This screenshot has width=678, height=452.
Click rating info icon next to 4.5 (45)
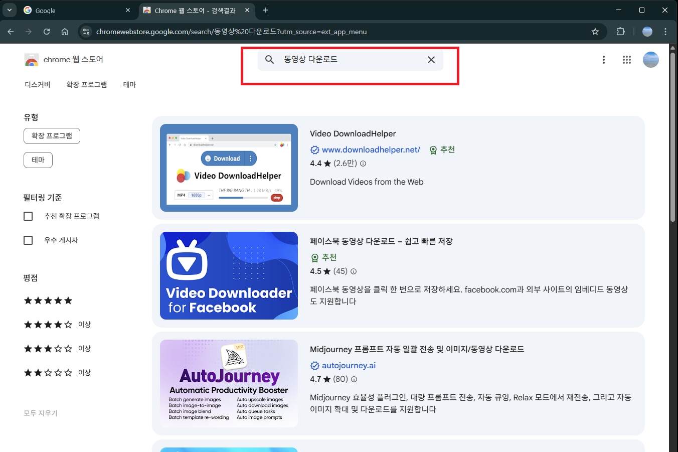click(354, 271)
